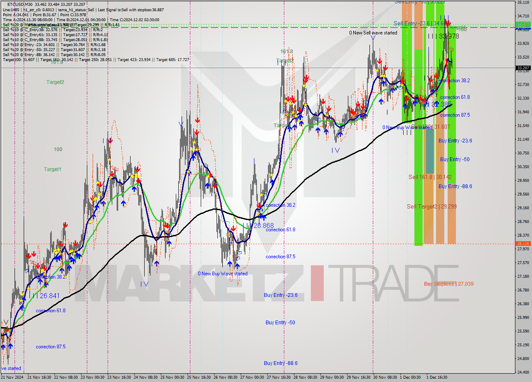
Task: Click the '30 Nov 08:30' time axis label
Action: (x=385, y=377)
